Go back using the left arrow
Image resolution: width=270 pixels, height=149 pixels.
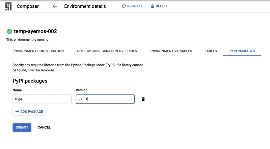[55, 6]
